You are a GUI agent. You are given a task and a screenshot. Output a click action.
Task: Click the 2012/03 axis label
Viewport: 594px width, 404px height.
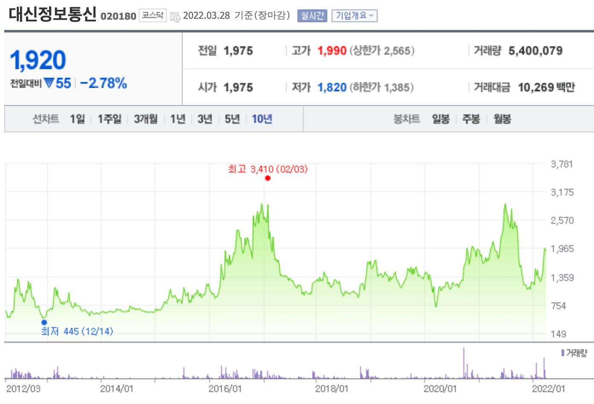click(23, 389)
